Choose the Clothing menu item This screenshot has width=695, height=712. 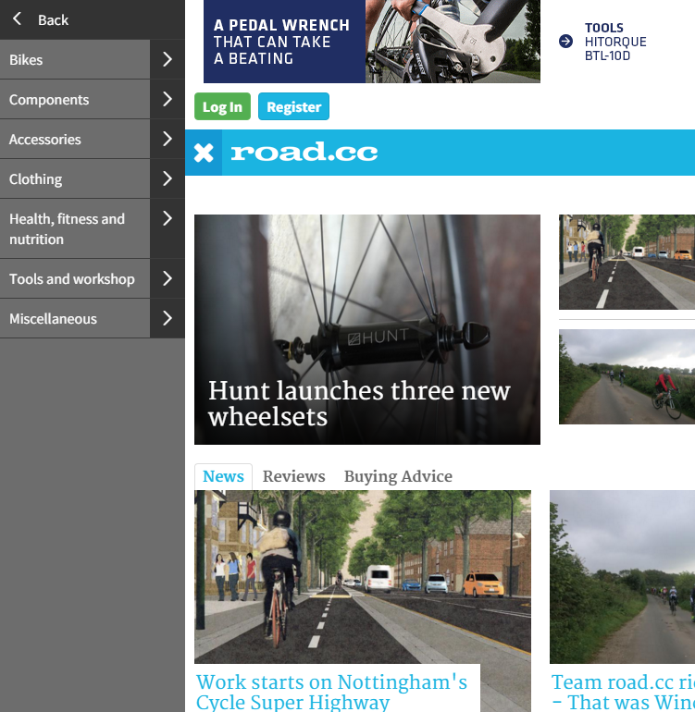click(75, 178)
